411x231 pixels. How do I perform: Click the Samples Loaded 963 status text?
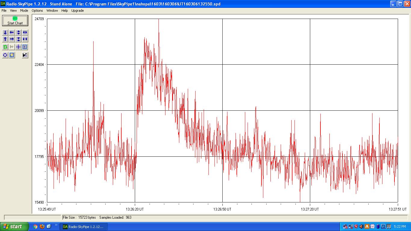115,217
